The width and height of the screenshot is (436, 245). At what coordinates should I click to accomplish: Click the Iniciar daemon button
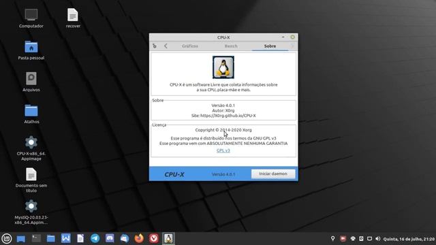(x=273, y=174)
